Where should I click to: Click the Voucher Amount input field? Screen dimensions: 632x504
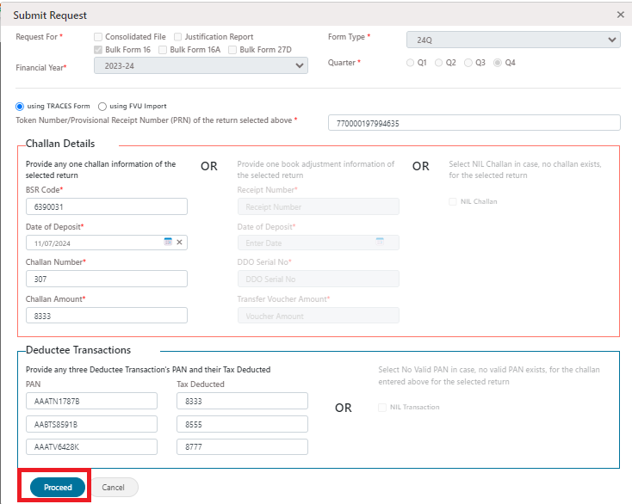[x=318, y=316]
